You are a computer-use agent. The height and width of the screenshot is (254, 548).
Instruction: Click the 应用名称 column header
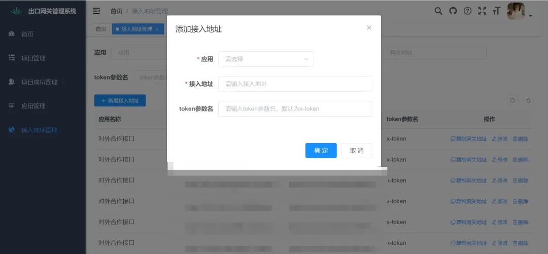click(x=110, y=119)
